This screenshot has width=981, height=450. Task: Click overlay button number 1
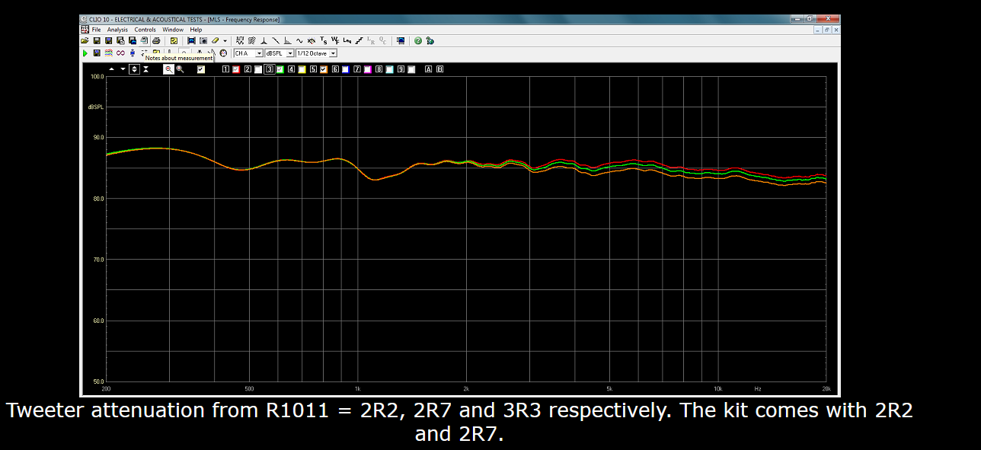click(225, 69)
